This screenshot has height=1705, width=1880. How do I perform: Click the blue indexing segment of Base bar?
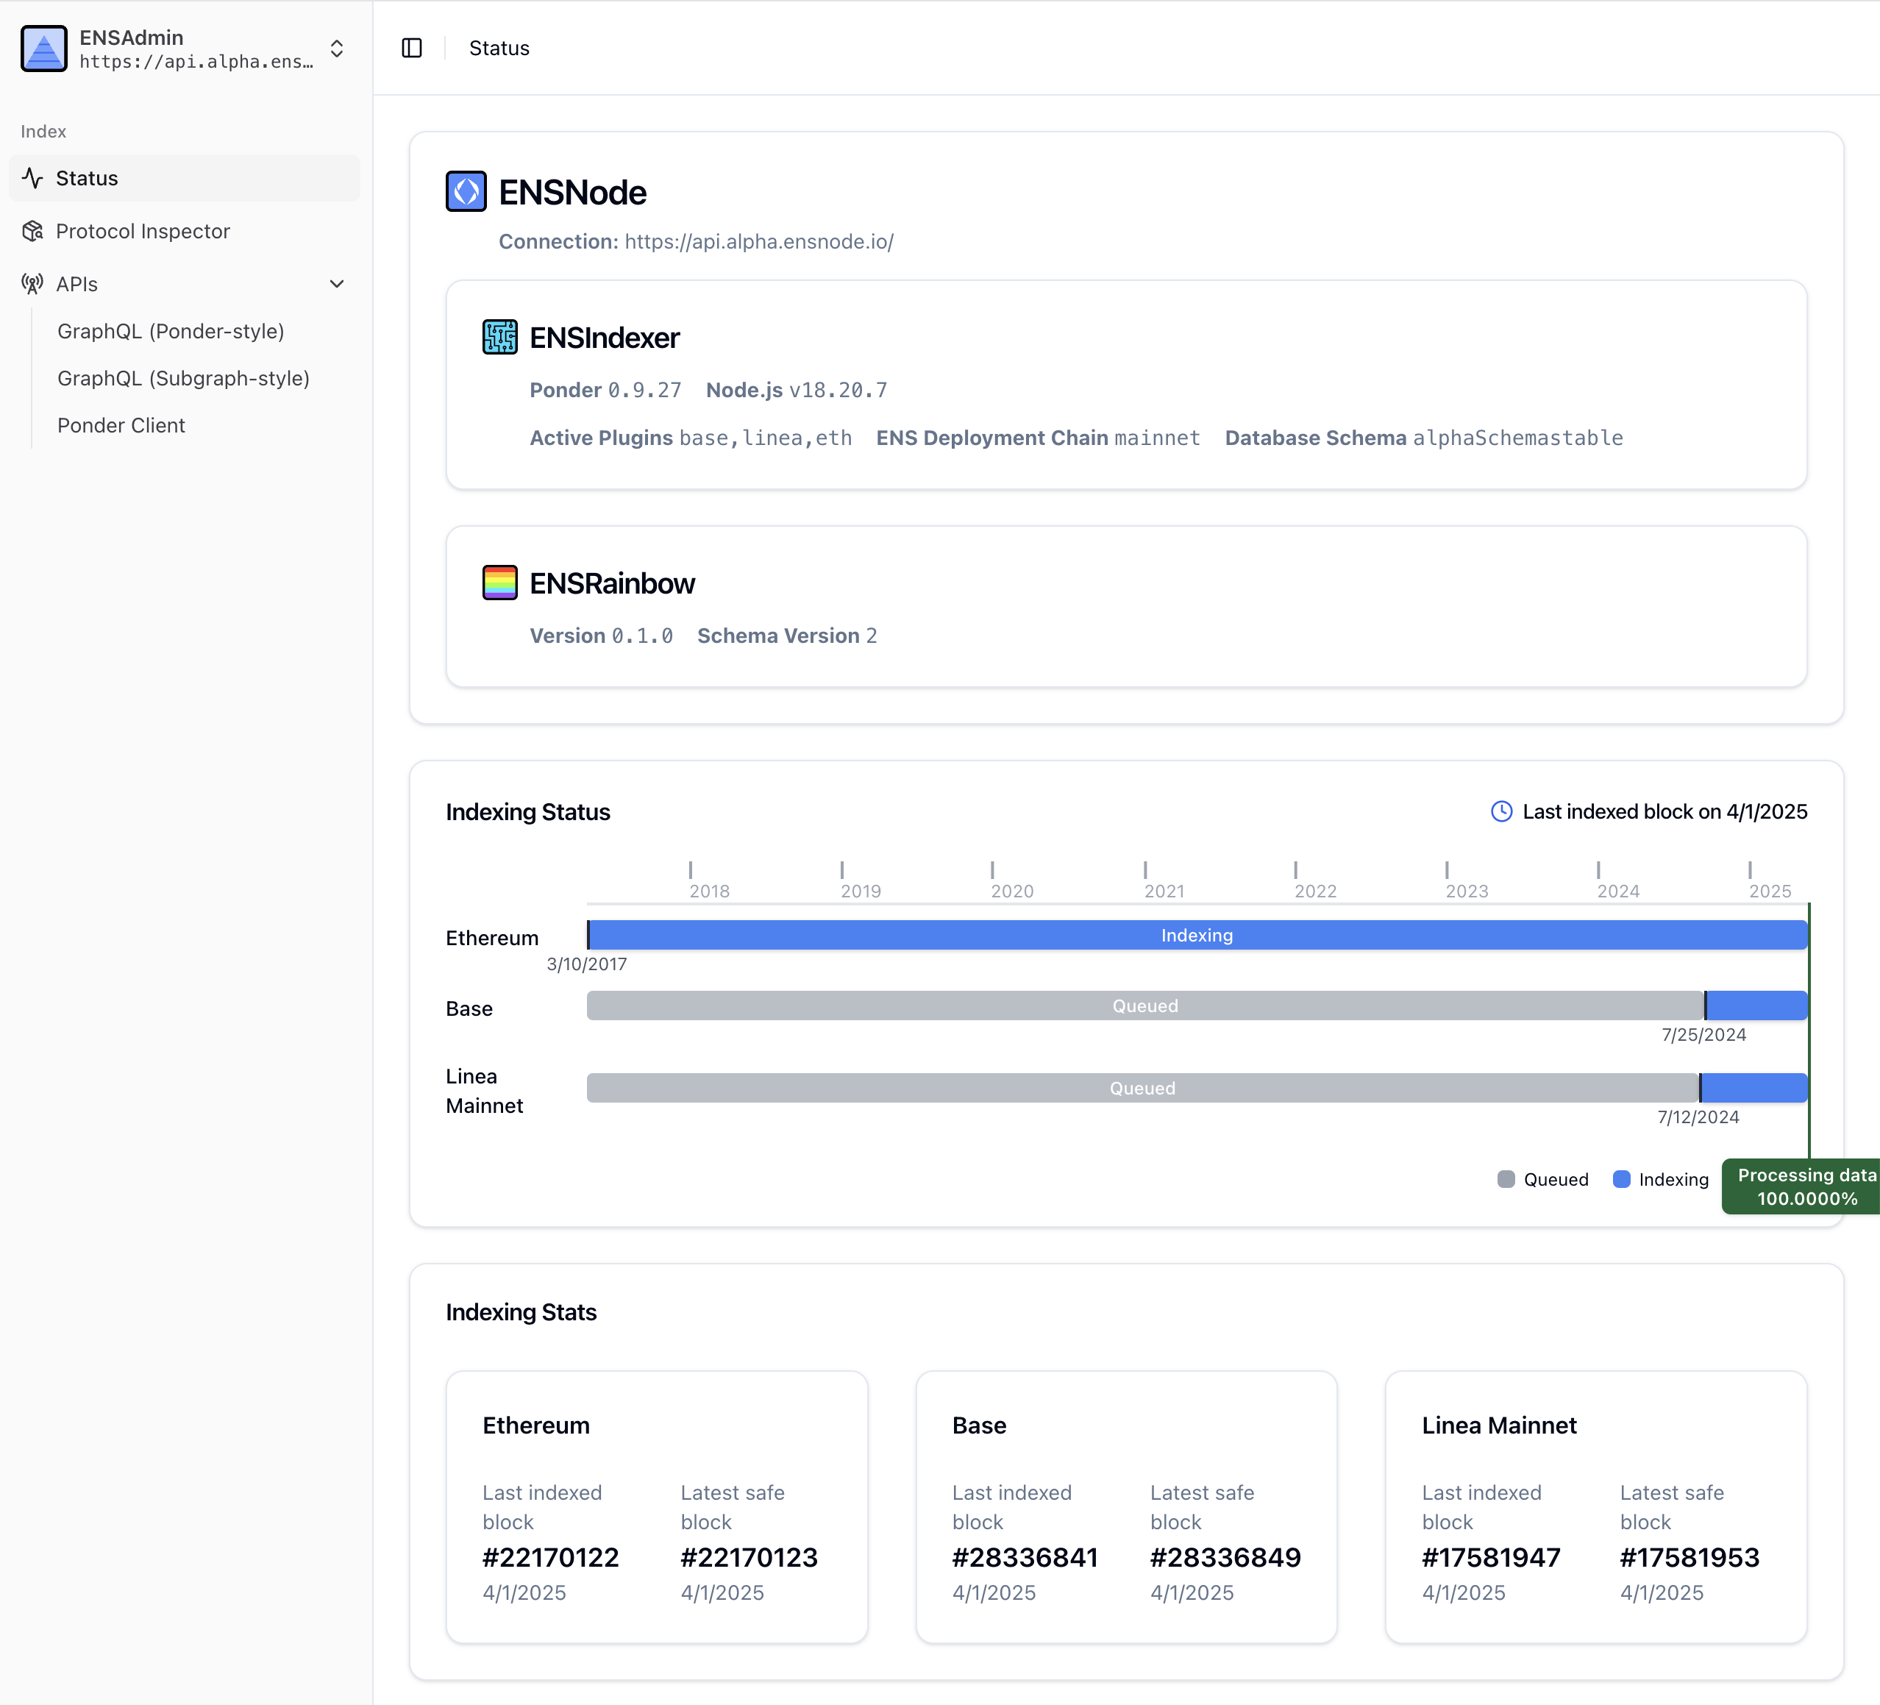tap(1757, 1005)
